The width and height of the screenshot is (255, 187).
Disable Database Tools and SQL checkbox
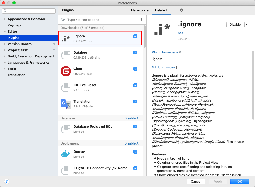(135, 127)
